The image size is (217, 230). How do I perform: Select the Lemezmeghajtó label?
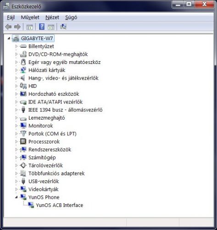(x=47, y=118)
